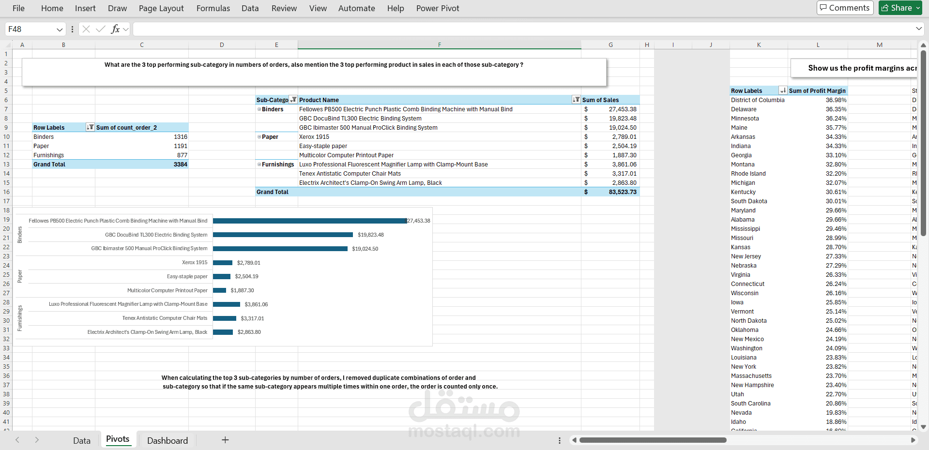Image resolution: width=929 pixels, height=450 pixels.
Task: Open the Draw ribbon tab
Action: pos(117,8)
